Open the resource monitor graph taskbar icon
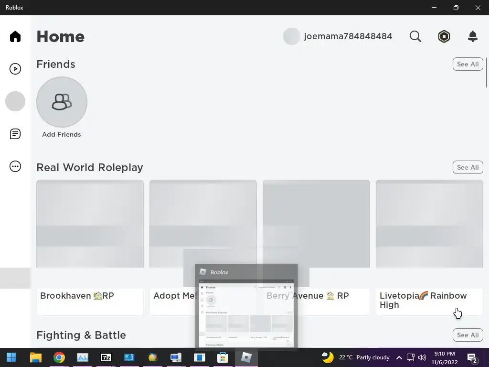 click(x=82, y=357)
